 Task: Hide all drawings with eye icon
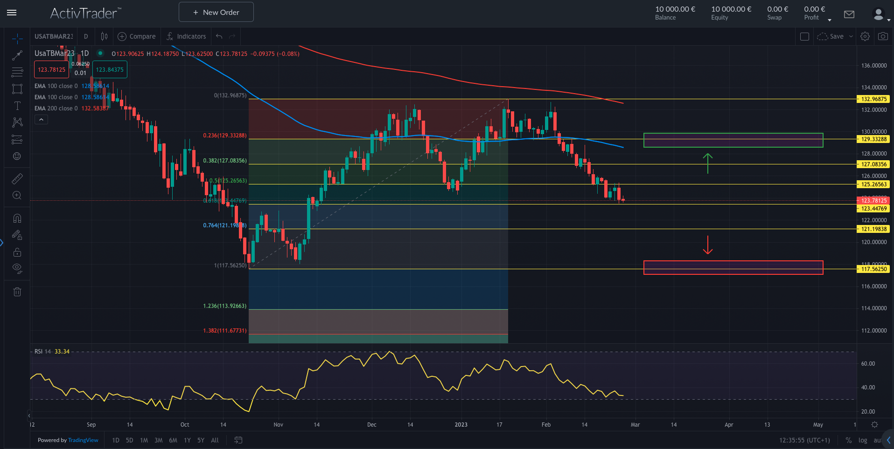click(17, 268)
